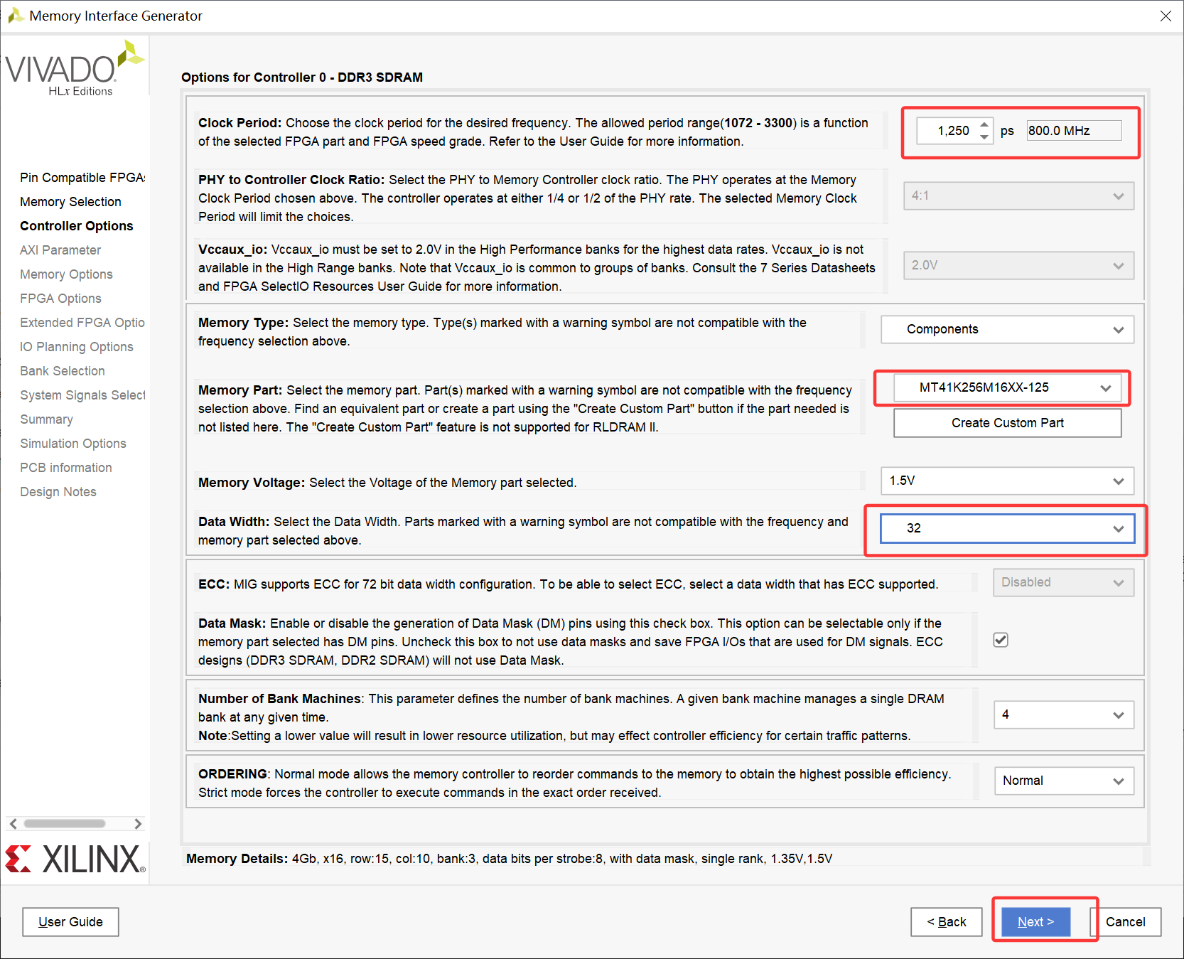Open the Data Width 32 dropdown

1007,528
